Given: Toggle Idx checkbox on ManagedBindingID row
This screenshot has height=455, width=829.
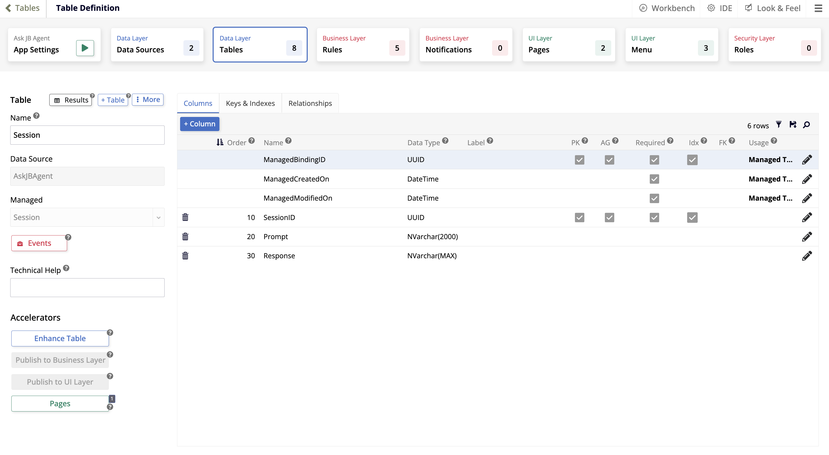Looking at the screenshot, I should pos(692,160).
